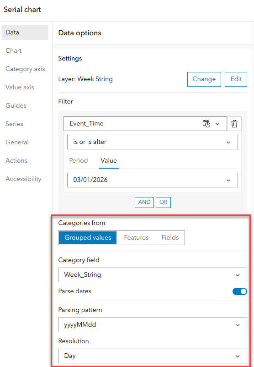This screenshot has width=254, height=367.
Task: Choose Features as categories source
Action: pos(136,238)
